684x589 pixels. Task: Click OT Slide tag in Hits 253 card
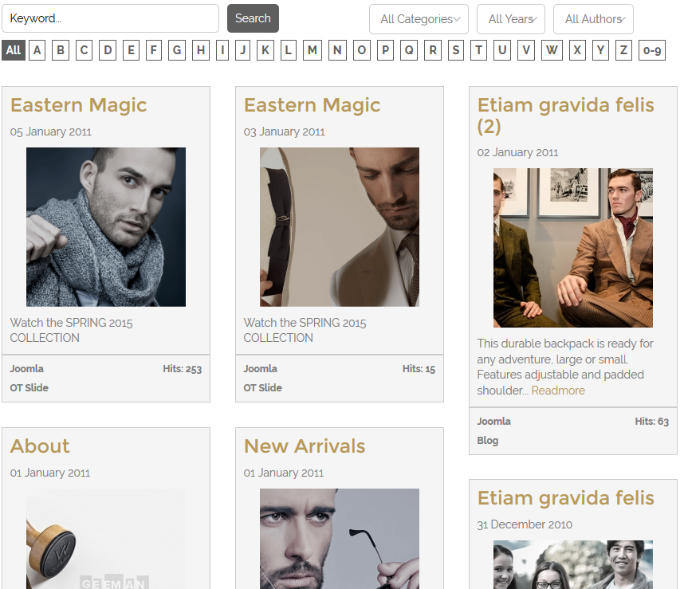coord(29,387)
